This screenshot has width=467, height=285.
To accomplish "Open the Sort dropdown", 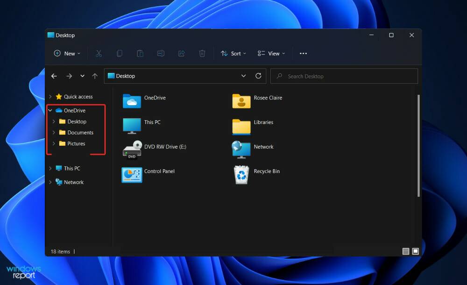I will click(x=233, y=53).
